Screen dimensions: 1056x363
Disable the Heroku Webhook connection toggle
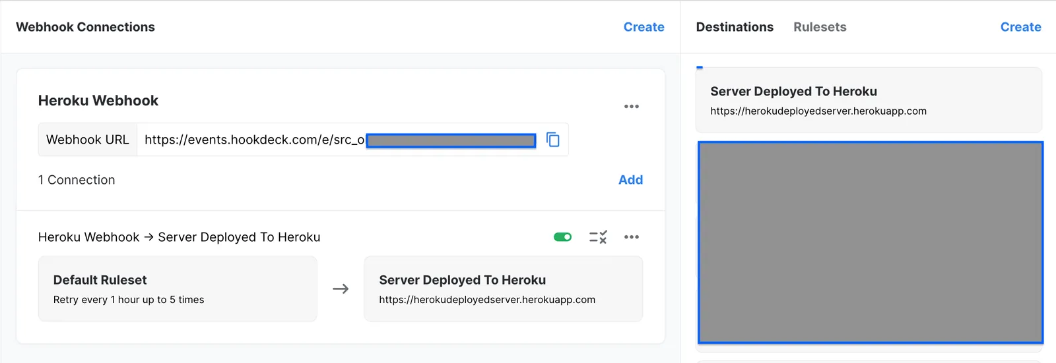tap(563, 237)
